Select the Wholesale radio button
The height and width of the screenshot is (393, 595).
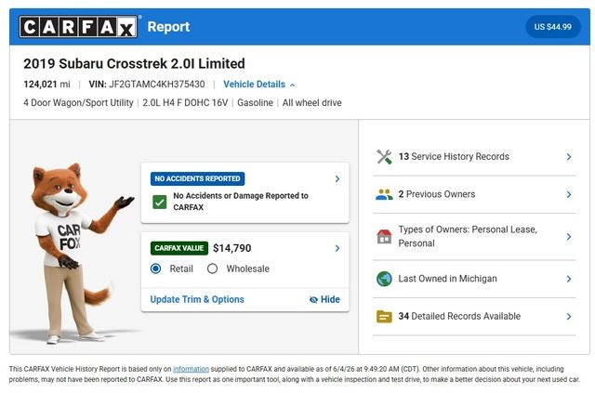coord(213,269)
